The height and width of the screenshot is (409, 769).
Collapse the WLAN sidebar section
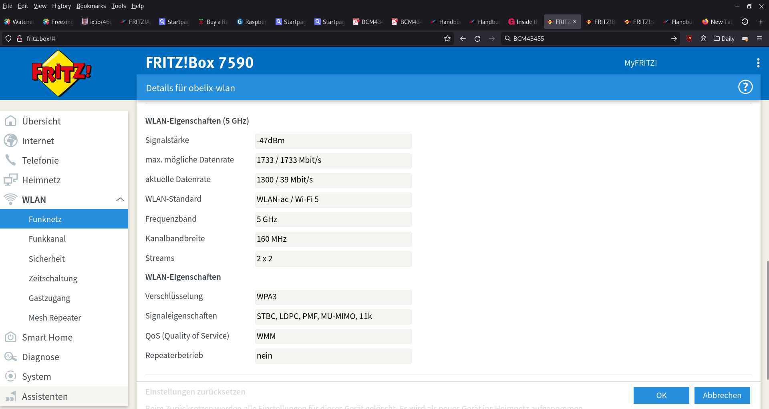pos(120,200)
